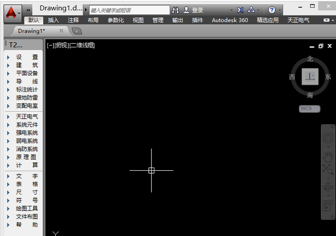Switch to the 视图 ribbon tab
The width and height of the screenshot is (336, 236).
pos(138,20)
